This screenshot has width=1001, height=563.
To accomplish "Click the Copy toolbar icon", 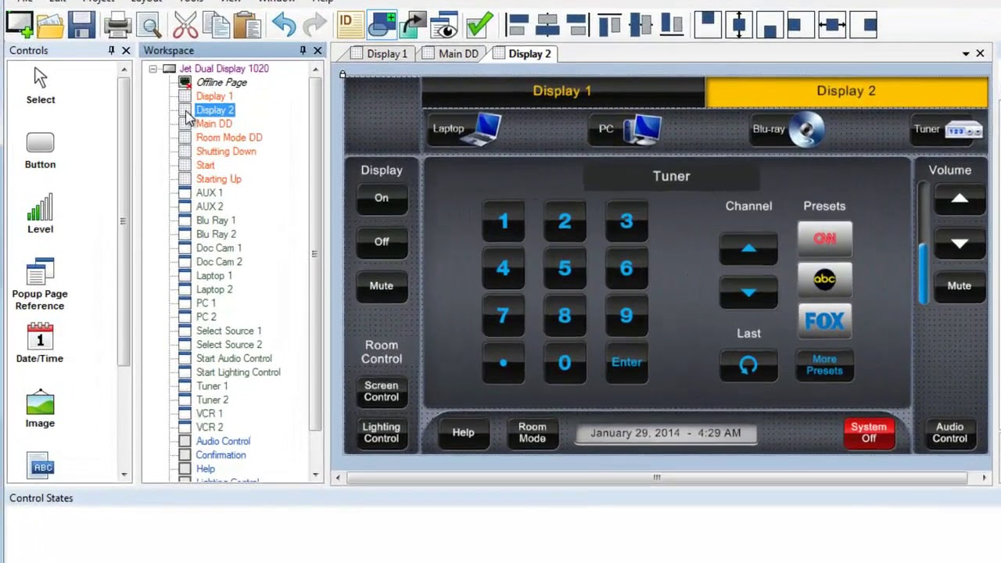I will pos(216,25).
